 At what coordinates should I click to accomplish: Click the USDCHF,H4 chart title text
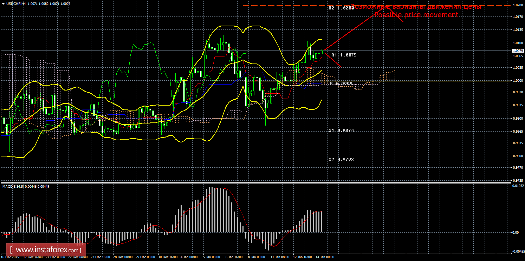[15, 4]
